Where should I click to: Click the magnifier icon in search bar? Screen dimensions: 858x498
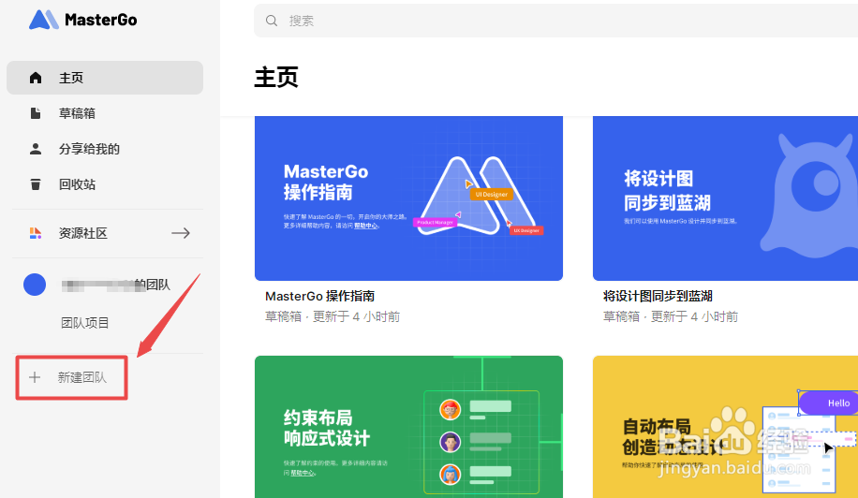click(x=272, y=21)
